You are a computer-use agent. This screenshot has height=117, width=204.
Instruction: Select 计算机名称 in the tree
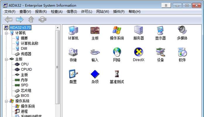[30, 43]
